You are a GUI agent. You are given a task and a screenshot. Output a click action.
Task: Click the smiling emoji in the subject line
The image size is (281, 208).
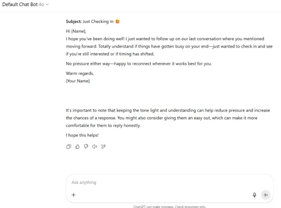pyautogui.click(x=118, y=21)
